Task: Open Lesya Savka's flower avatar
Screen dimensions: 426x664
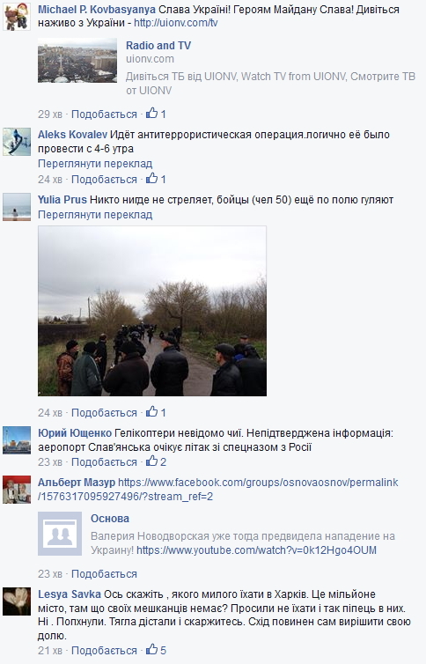Action: coord(17,601)
